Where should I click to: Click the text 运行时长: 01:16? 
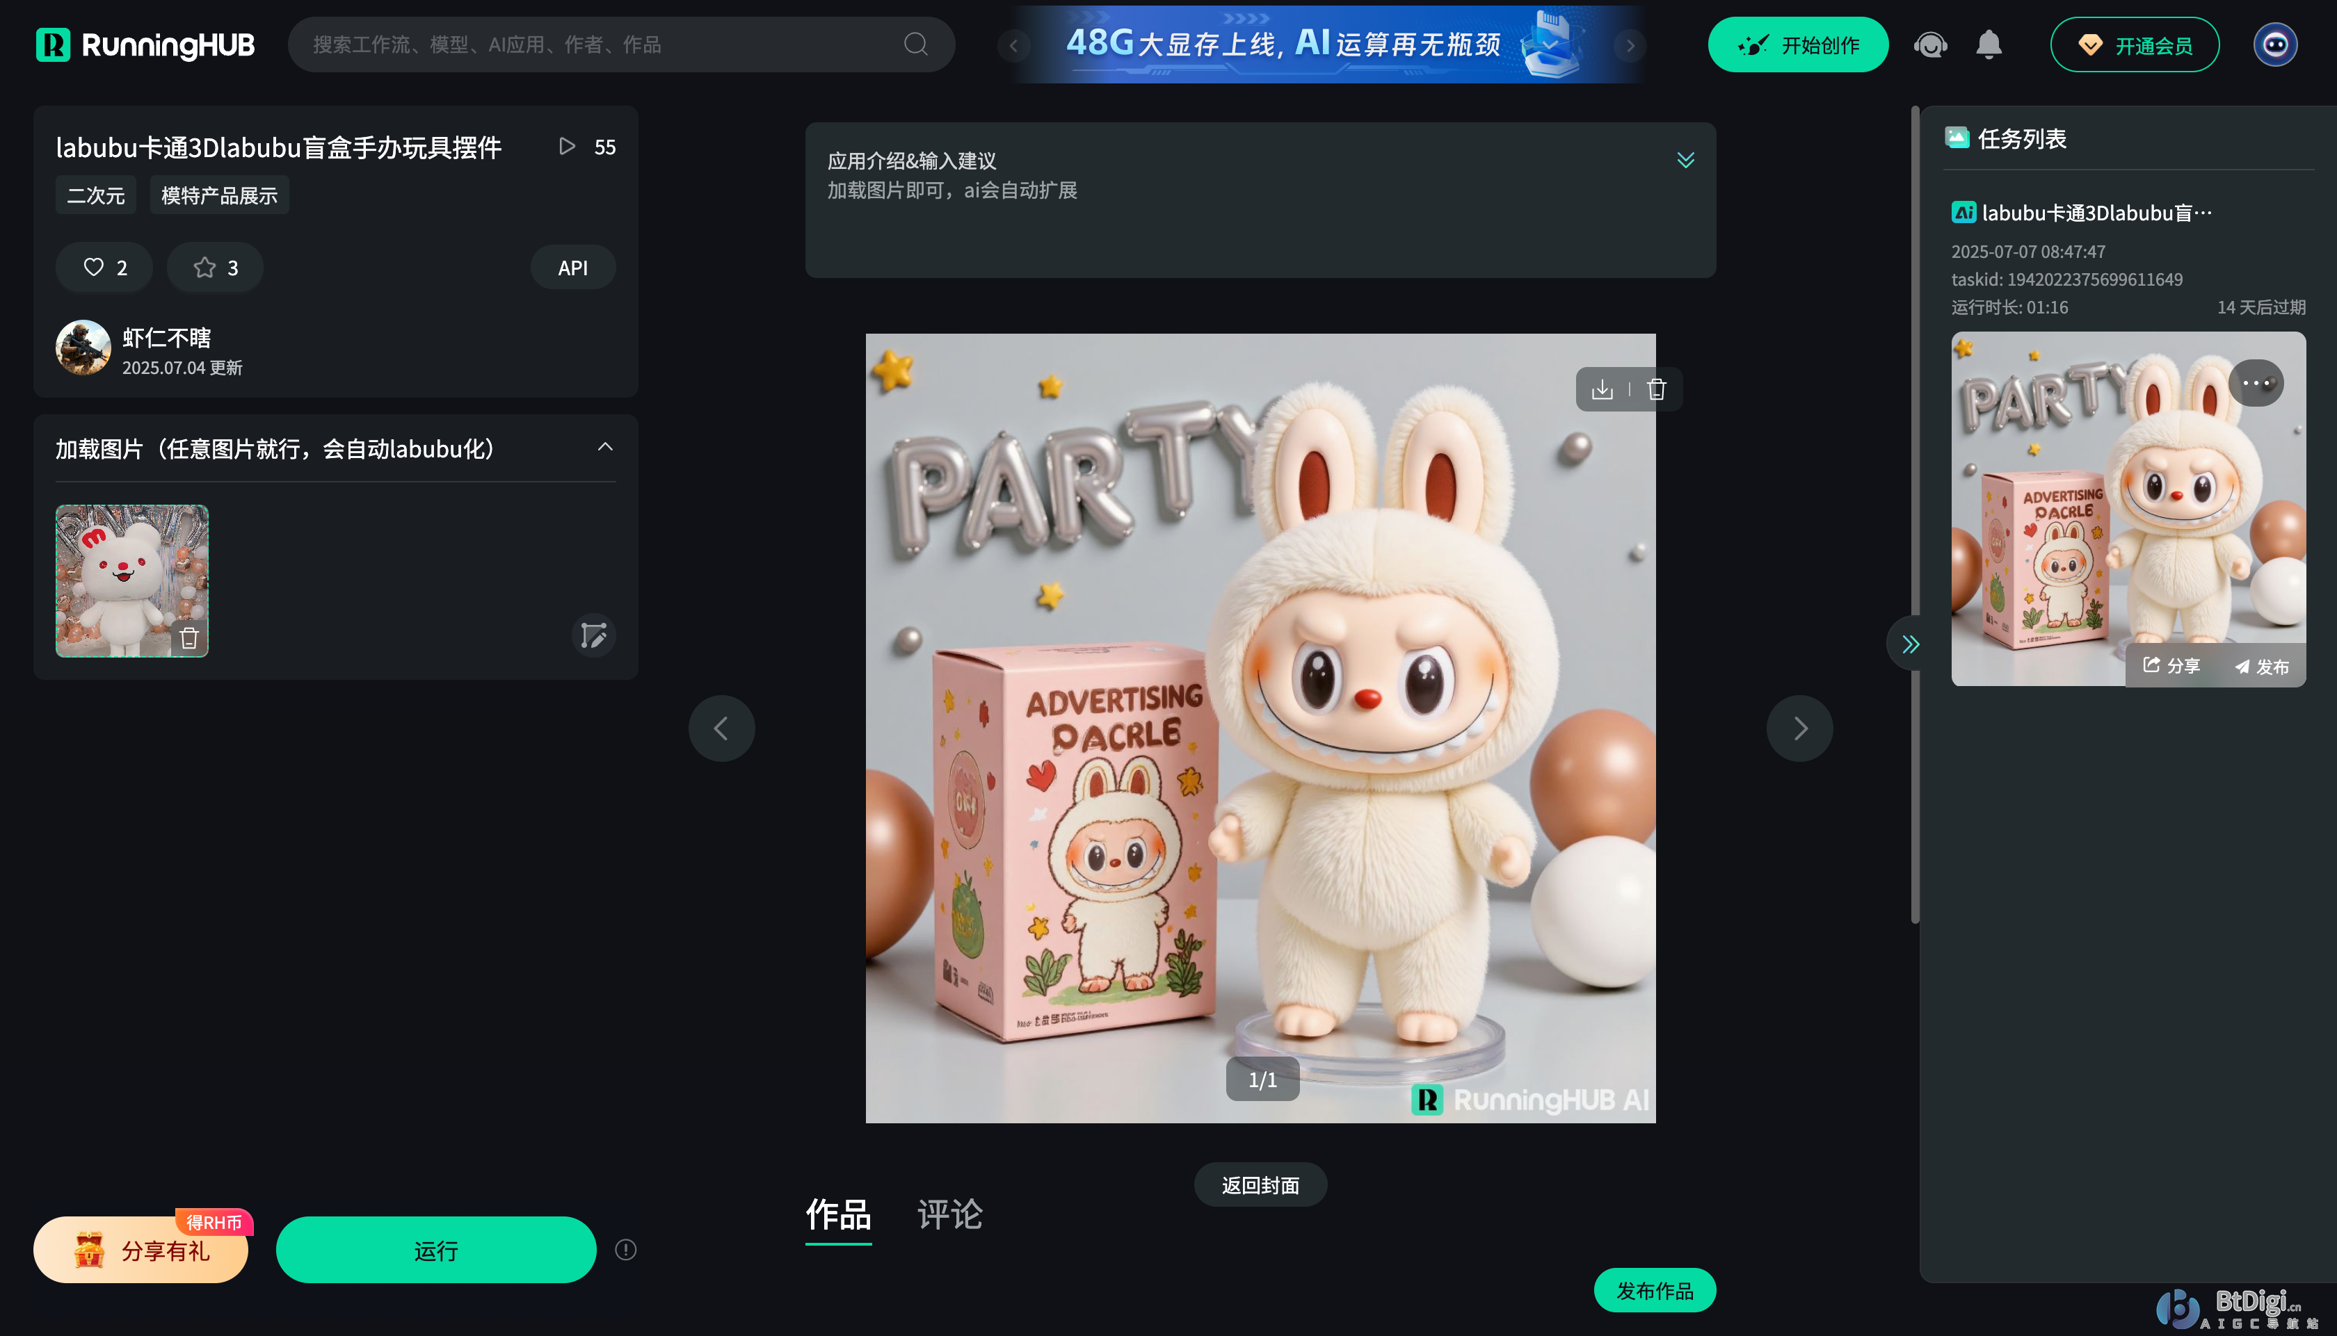click(x=2010, y=307)
